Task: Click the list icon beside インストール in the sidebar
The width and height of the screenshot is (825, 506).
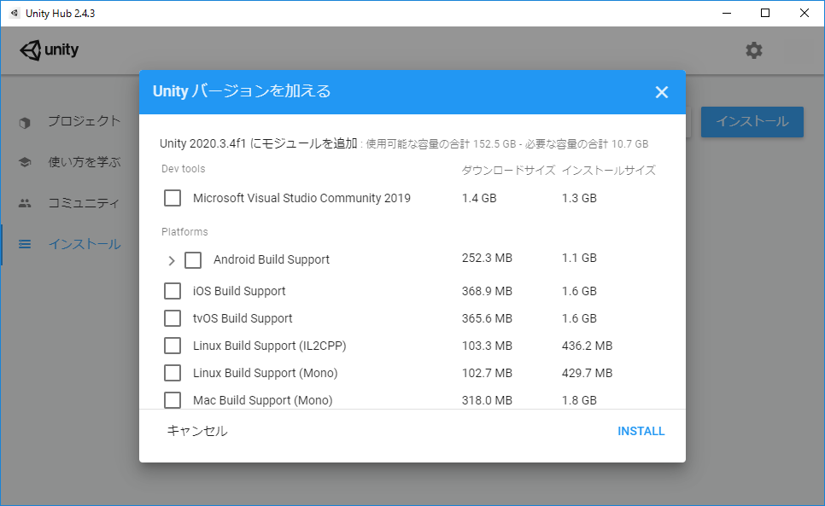Action: (x=25, y=244)
